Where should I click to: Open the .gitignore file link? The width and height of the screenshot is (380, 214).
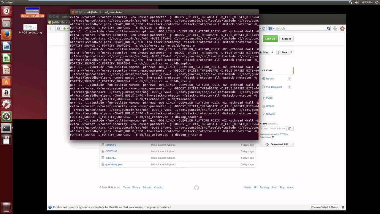111,145
